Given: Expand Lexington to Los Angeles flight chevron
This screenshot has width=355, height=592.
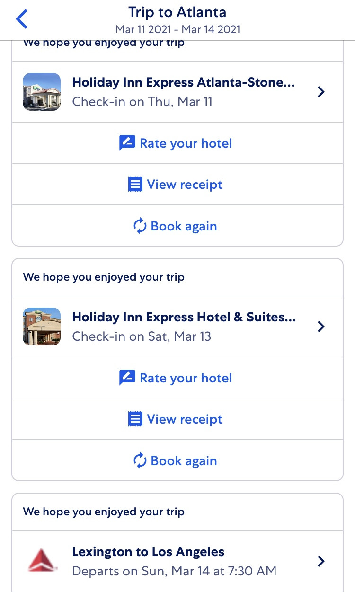Looking at the screenshot, I should [x=321, y=561].
